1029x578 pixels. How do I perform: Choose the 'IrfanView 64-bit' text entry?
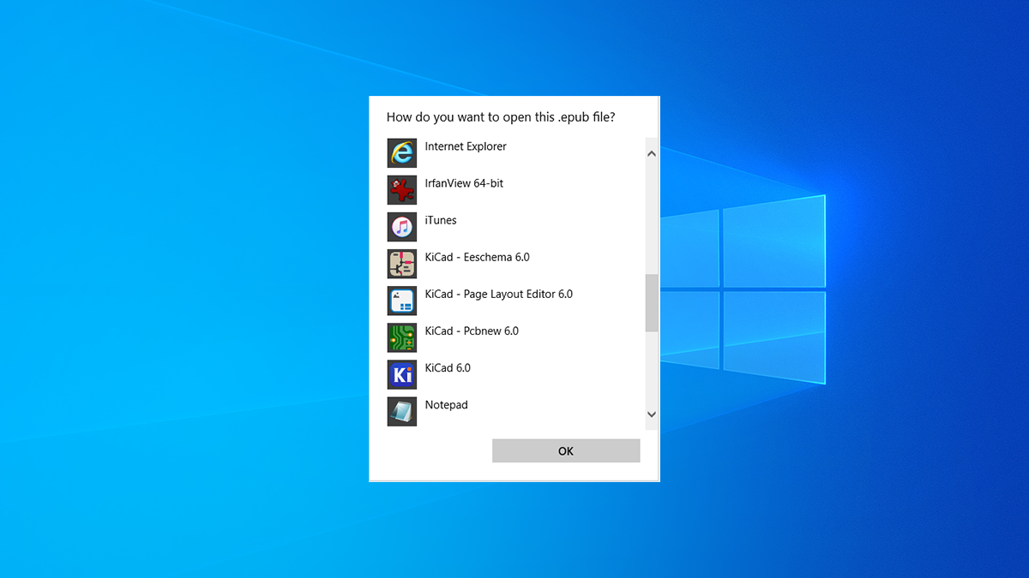pyautogui.click(x=464, y=183)
